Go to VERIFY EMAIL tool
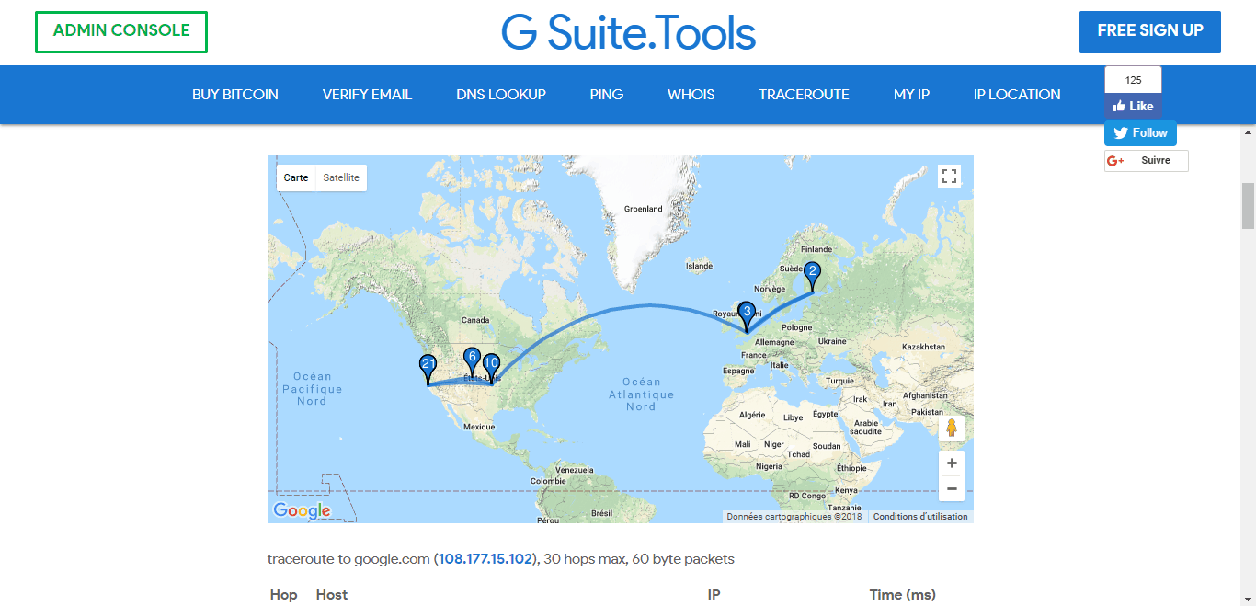This screenshot has width=1256, height=606. point(367,94)
